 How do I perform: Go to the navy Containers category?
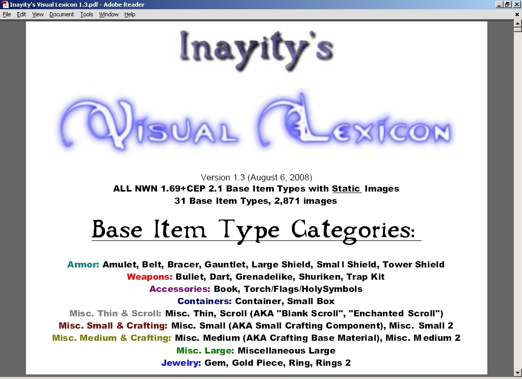pos(204,301)
